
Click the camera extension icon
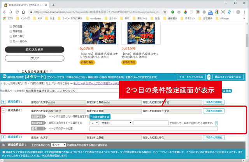[x=179, y=12]
